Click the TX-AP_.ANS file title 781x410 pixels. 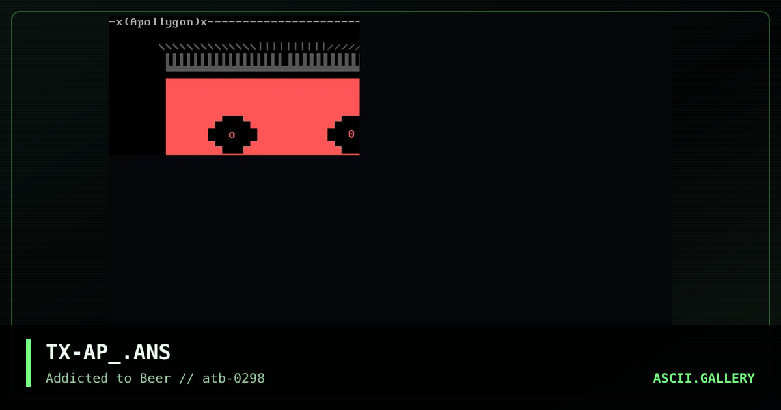[x=108, y=352]
